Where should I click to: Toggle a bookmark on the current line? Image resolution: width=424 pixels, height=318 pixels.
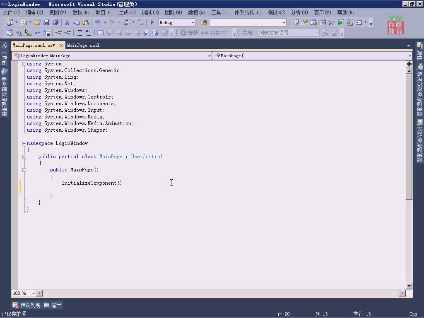point(101,33)
